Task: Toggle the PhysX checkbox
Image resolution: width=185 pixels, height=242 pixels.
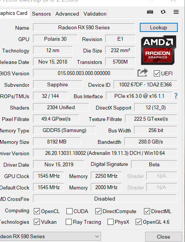Action: pos(111,222)
